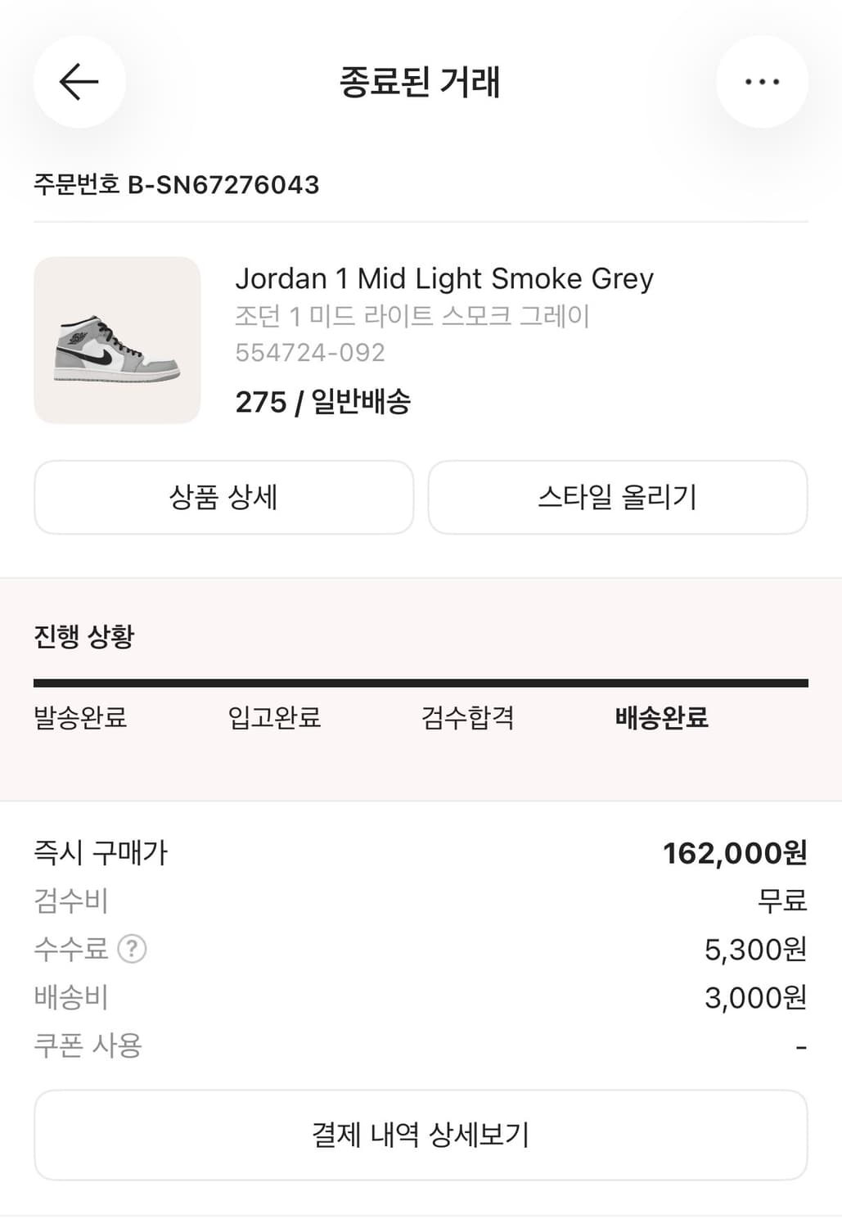
Task: Tap the 162,000원 purchase price
Action: point(734,853)
